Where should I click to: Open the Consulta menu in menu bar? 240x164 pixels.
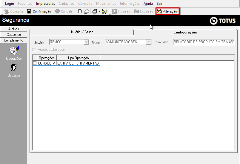pyautogui.click(x=85, y=4)
